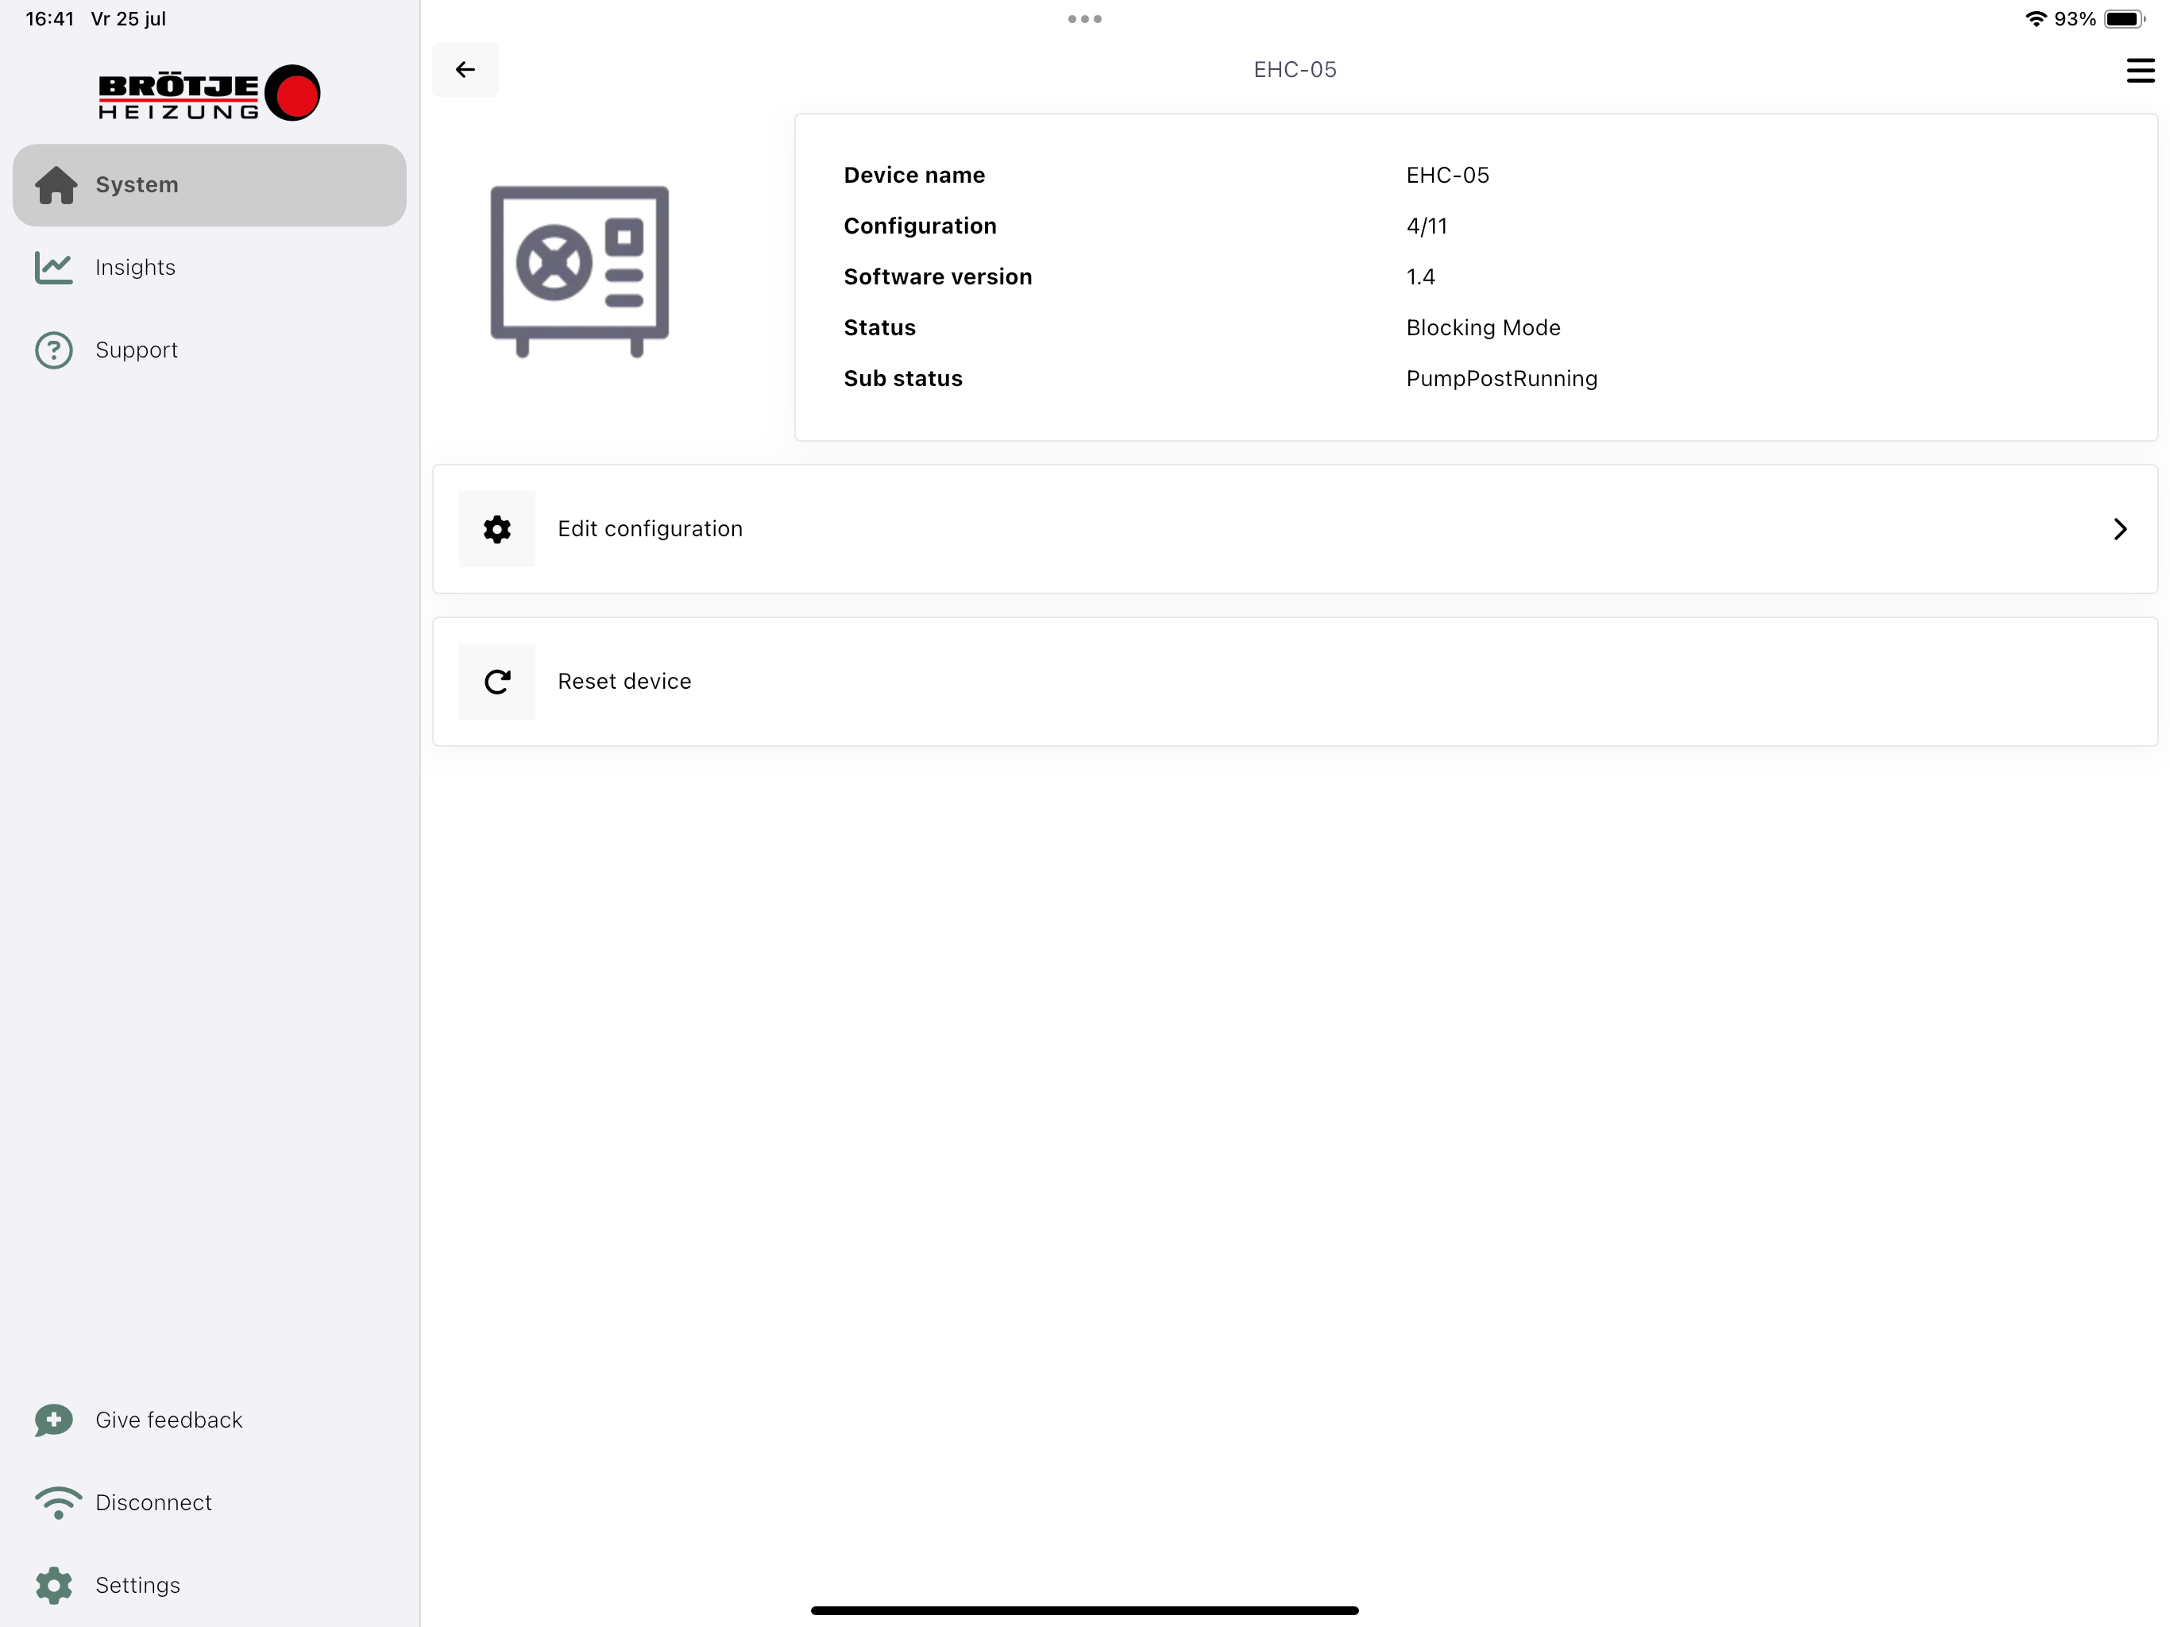Open the Insights menu label

[135, 267]
